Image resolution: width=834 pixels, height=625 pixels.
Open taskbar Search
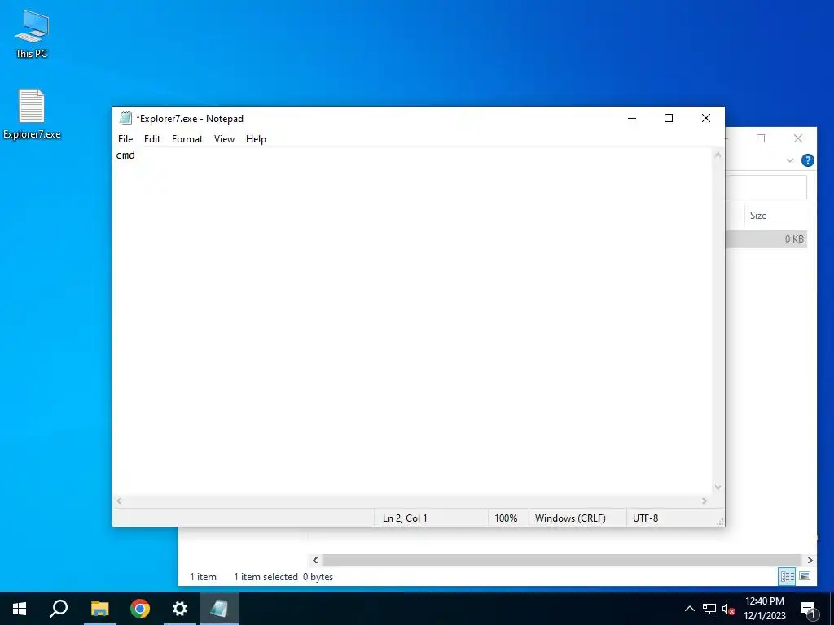point(59,609)
